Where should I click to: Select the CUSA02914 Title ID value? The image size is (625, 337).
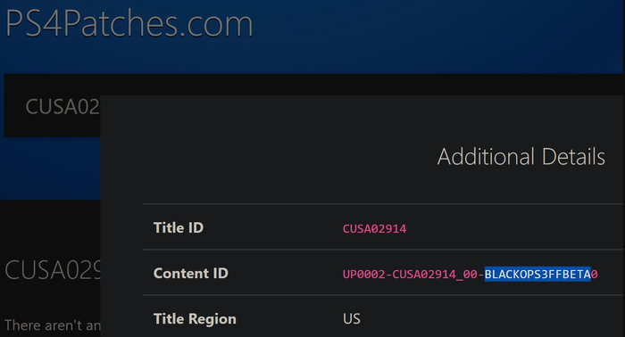374,229
